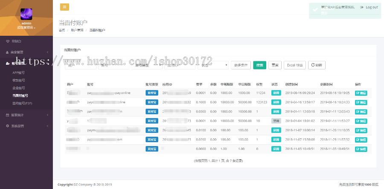This screenshot has height=189, width=384.
Task: Click the 系统设置 gear icon
Action: 7,126
